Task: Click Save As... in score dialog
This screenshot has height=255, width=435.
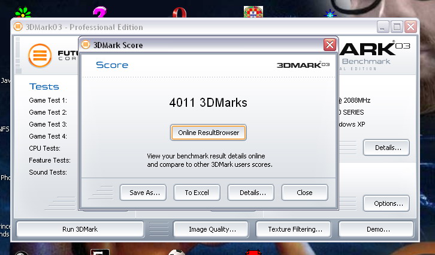Action: pyautogui.click(x=143, y=193)
